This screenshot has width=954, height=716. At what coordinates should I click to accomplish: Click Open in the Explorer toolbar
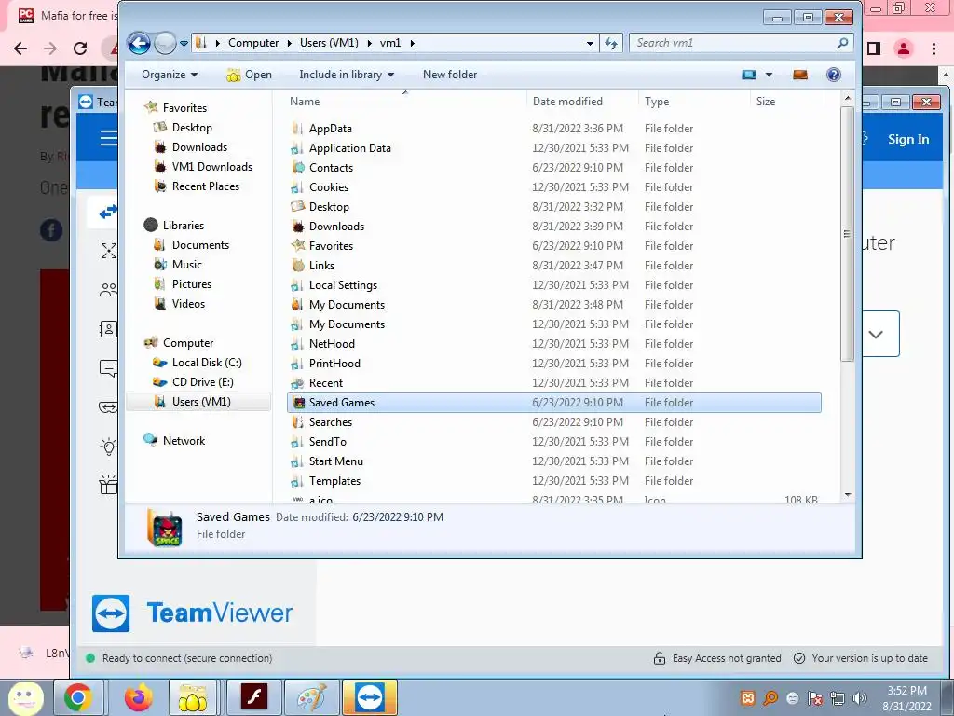pyautogui.click(x=249, y=75)
